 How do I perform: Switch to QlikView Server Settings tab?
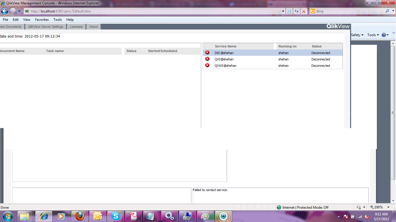[46, 27]
